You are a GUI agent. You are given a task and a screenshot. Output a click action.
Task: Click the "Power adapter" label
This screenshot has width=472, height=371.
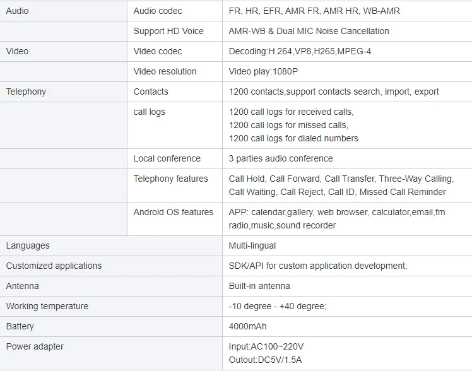tap(35, 346)
